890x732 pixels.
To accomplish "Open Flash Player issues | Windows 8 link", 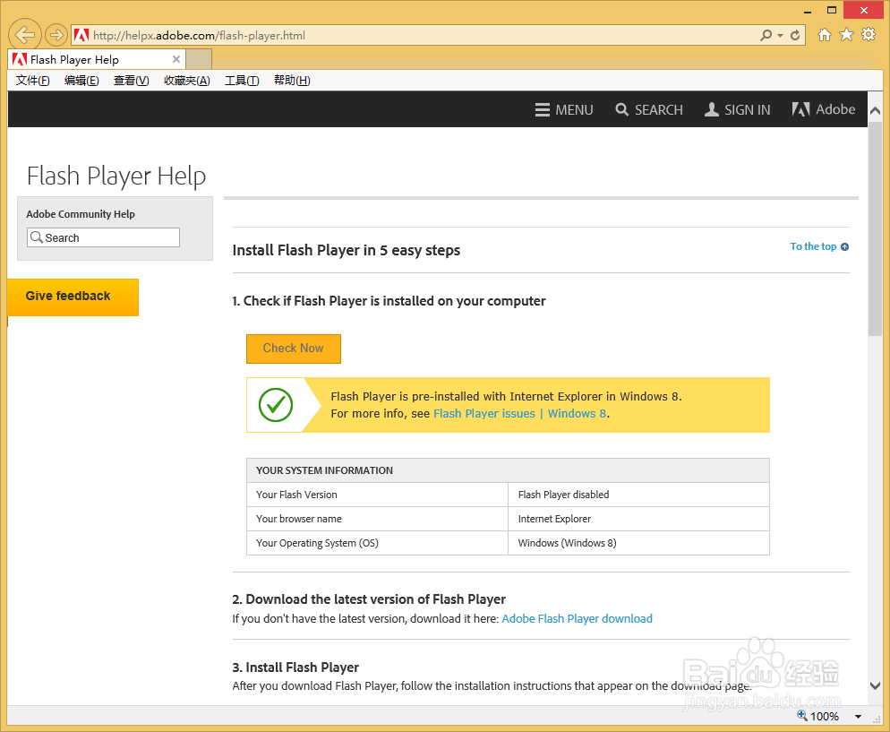I will point(520,413).
